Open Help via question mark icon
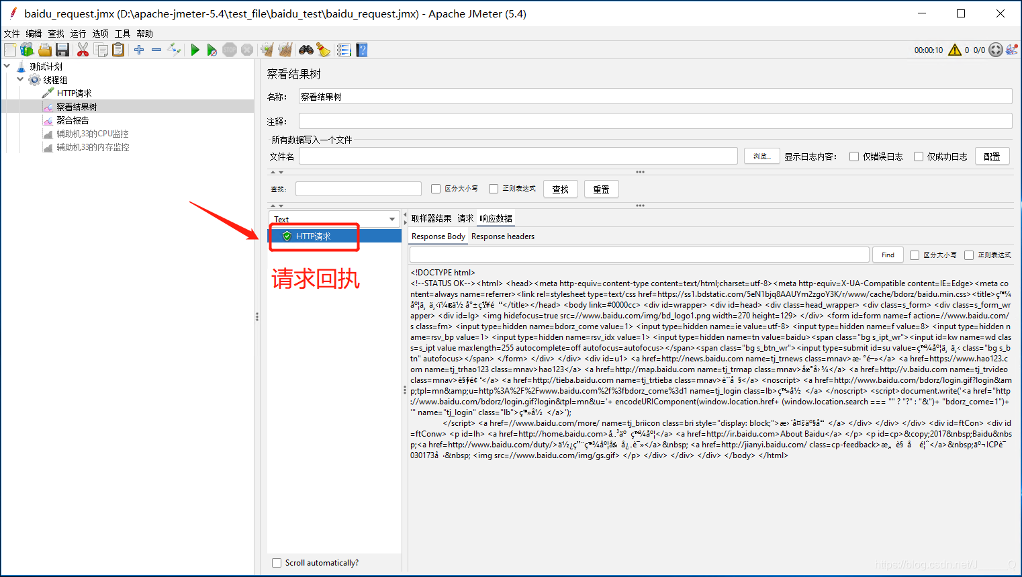Screen dimensions: 1022x577 [362, 50]
